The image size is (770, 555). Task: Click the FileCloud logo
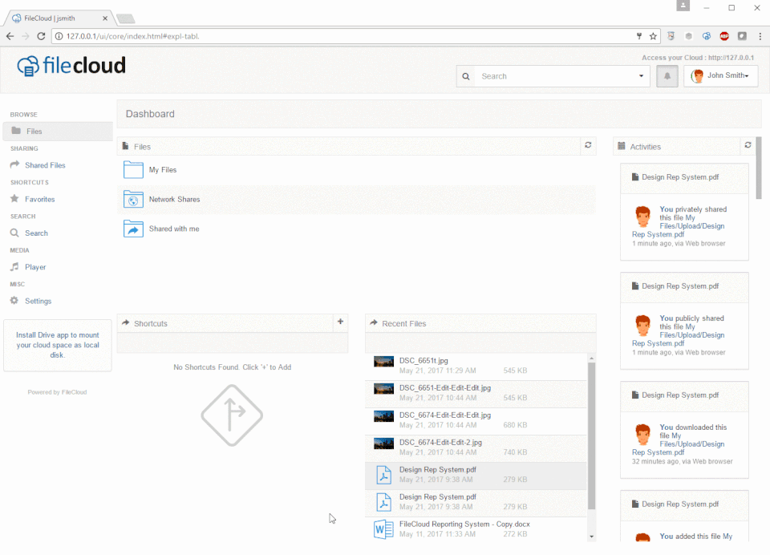pos(71,65)
